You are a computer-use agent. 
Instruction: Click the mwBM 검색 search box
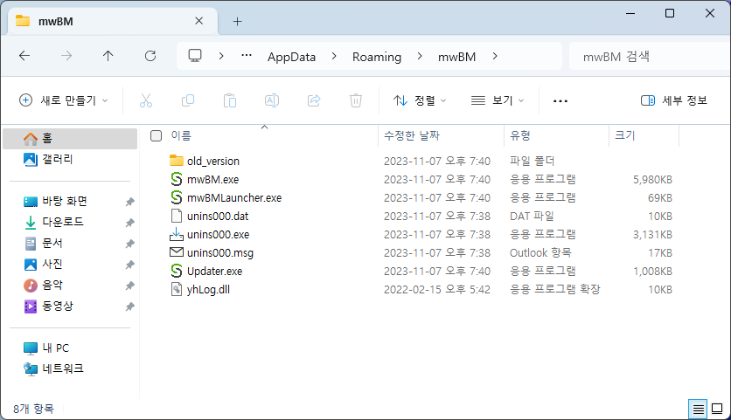650,57
